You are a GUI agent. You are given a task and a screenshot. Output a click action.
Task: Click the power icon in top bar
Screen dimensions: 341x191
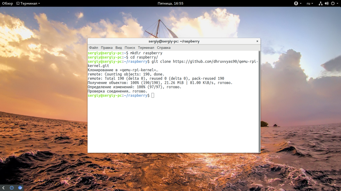[332, 3]
